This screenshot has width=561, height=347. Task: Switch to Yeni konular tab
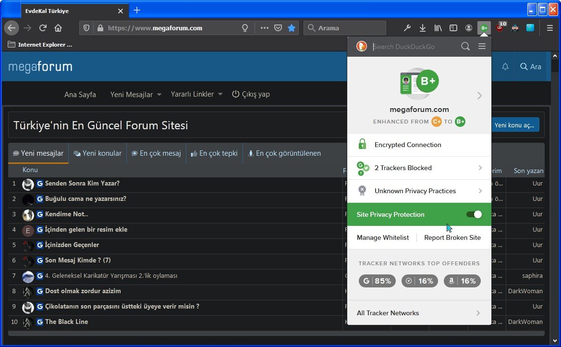tap(98, 153)
